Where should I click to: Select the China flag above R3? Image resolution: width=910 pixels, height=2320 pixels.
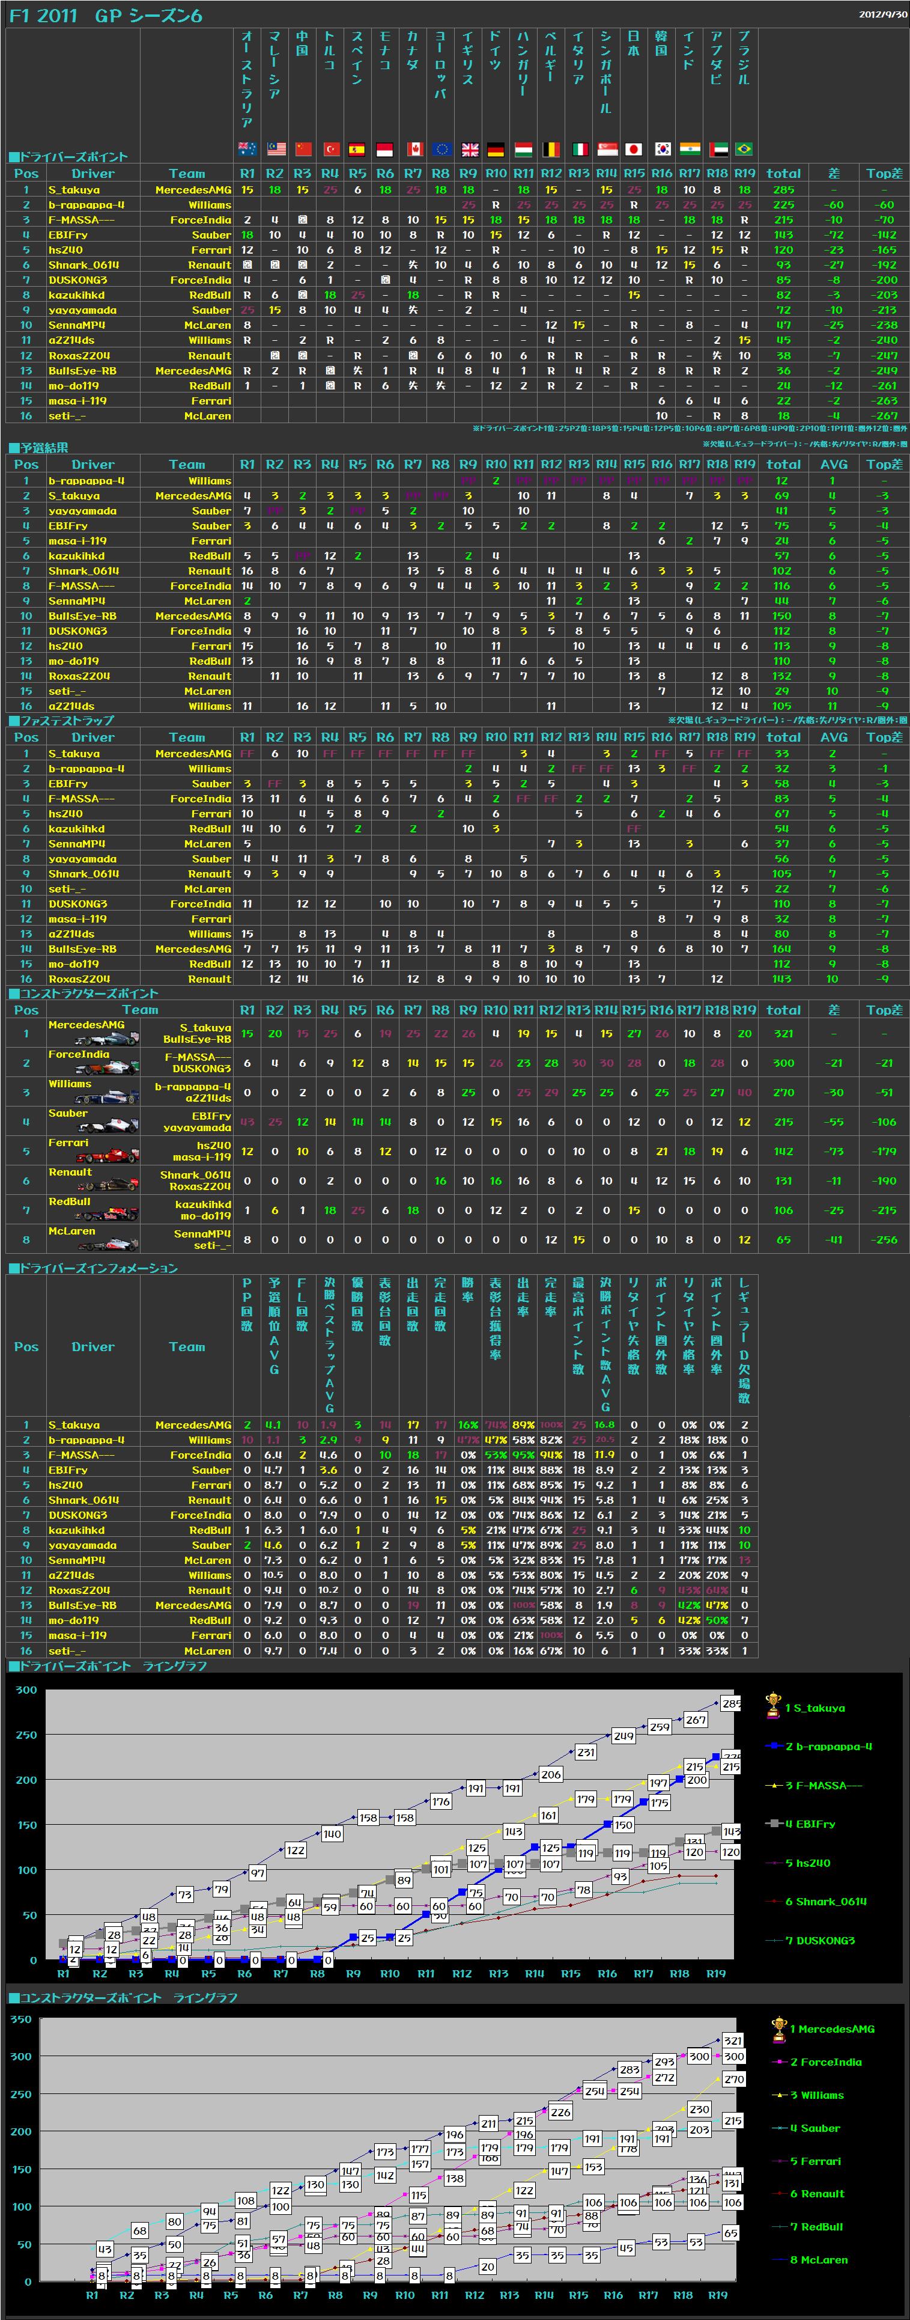pyautogui.click(x=303, y=148)
